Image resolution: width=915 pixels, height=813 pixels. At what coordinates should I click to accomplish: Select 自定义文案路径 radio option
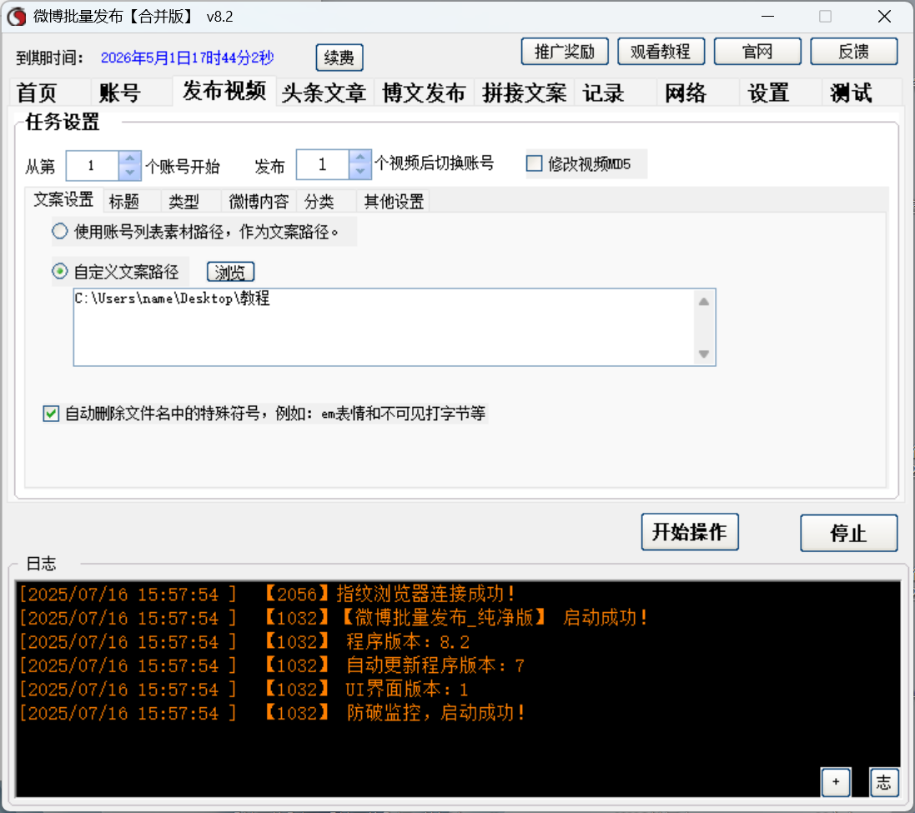point(59,271)
